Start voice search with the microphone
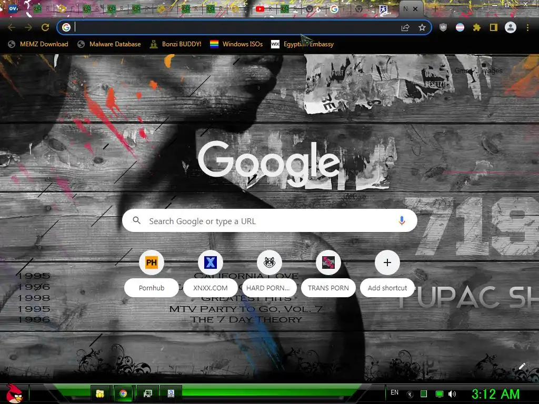The width and height of the screenshot is (539, 404). [x=402, y=220]
